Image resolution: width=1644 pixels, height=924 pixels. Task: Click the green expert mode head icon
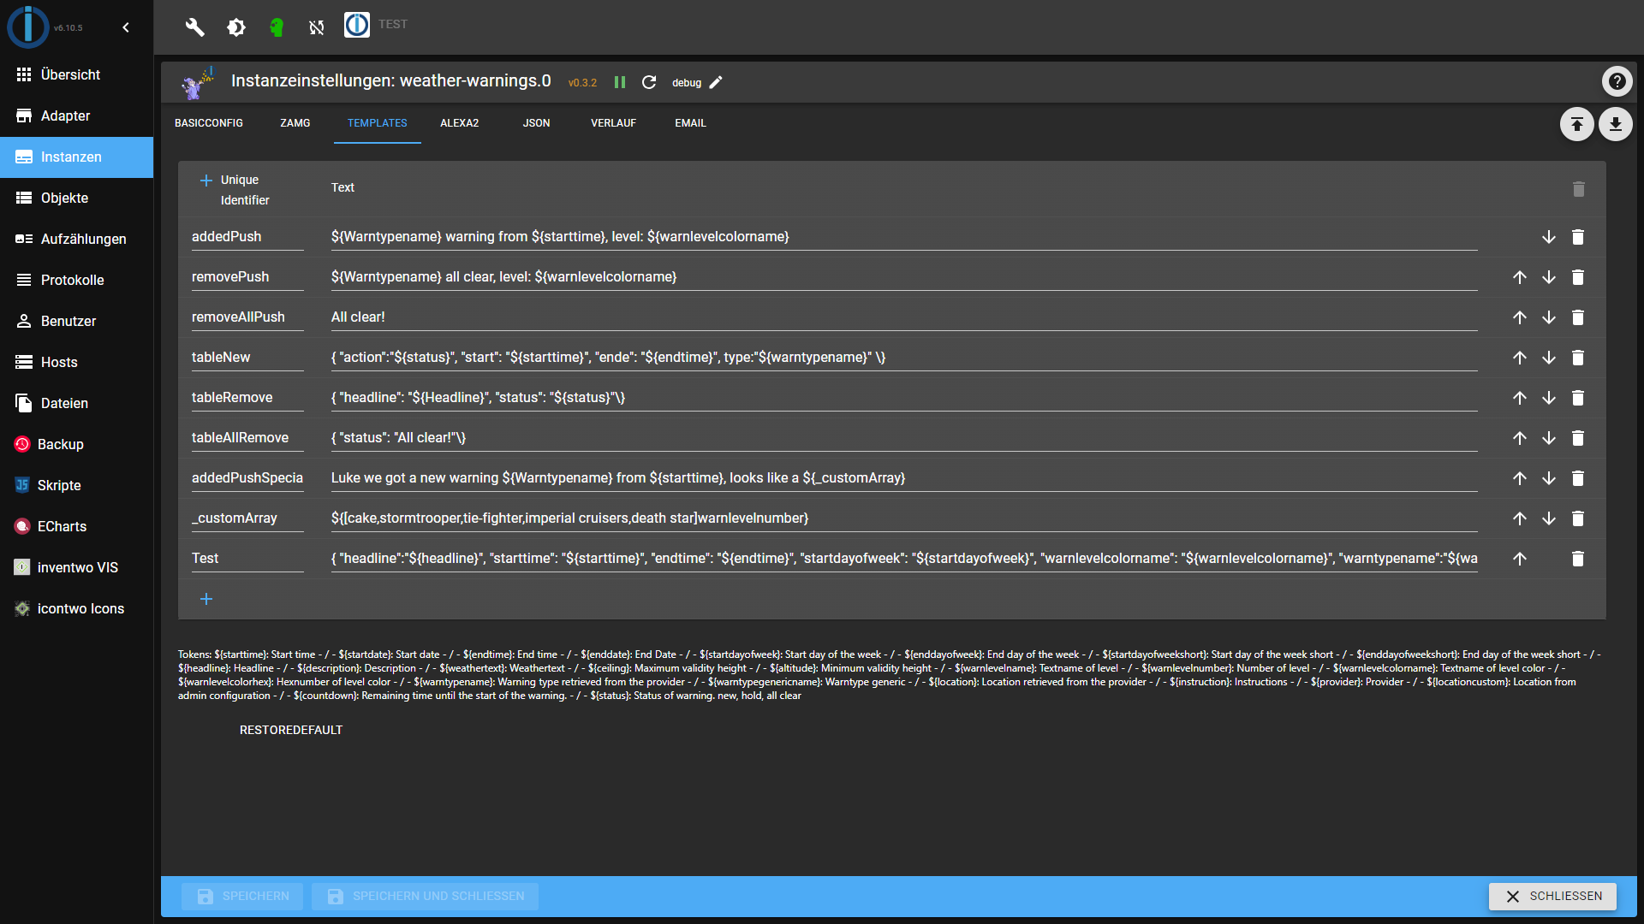tap(276, 27)
